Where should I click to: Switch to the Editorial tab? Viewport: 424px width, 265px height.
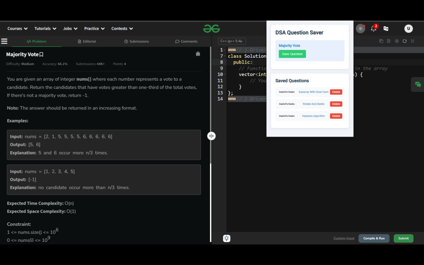pyautogui.click(x=87, y=41)
